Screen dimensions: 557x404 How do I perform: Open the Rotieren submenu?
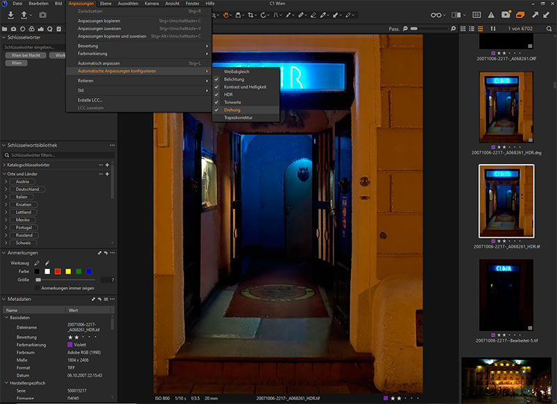[139, 81]
